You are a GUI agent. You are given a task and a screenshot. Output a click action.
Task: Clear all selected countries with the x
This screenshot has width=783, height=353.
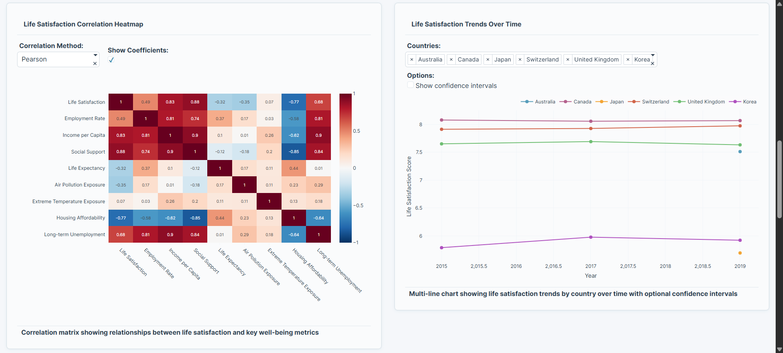coord(653,64)
